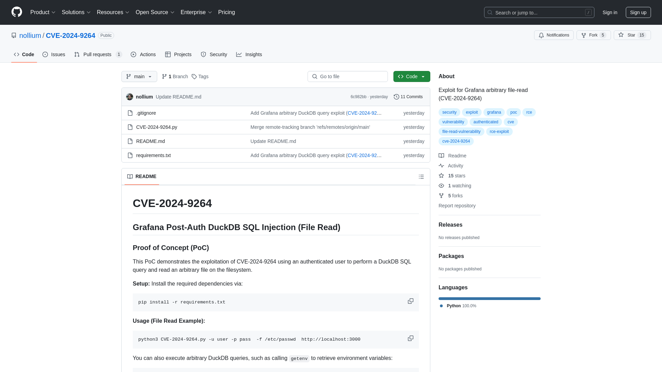Viewport: 662px width, 372px height.
Task: Expand the Open Source menu
Action: [x=155, y=12]
